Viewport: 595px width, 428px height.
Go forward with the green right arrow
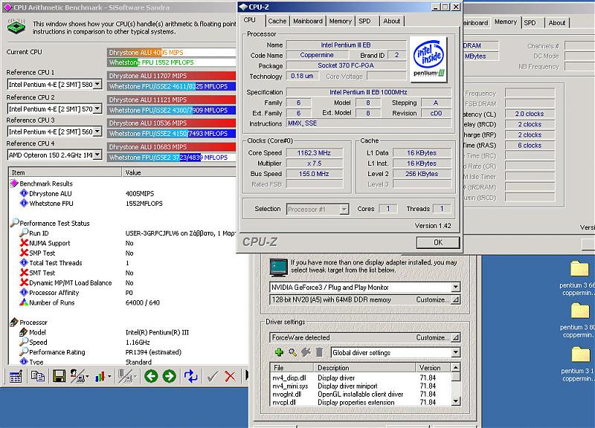(170, 376)
